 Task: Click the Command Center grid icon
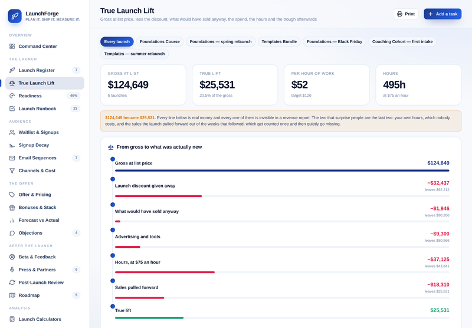[x=12, y=47]
